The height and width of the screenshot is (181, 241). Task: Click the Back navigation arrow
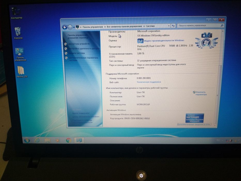65,28
